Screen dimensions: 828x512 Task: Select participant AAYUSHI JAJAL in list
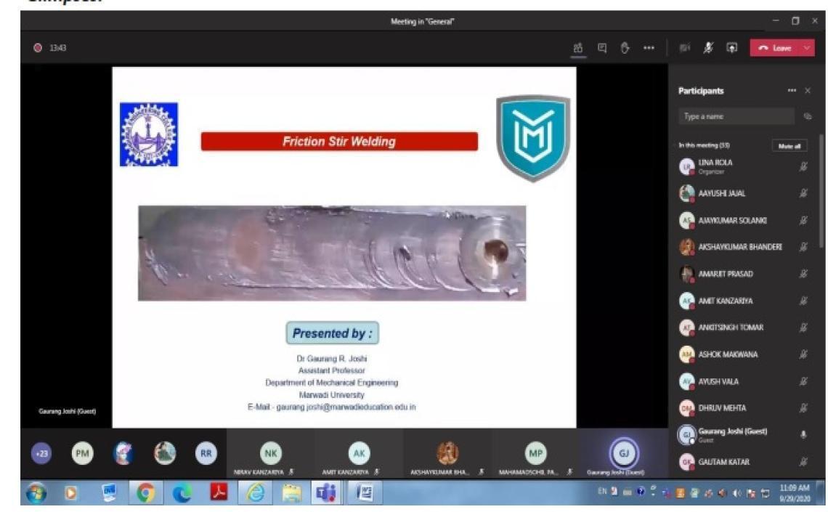(744, 193)
